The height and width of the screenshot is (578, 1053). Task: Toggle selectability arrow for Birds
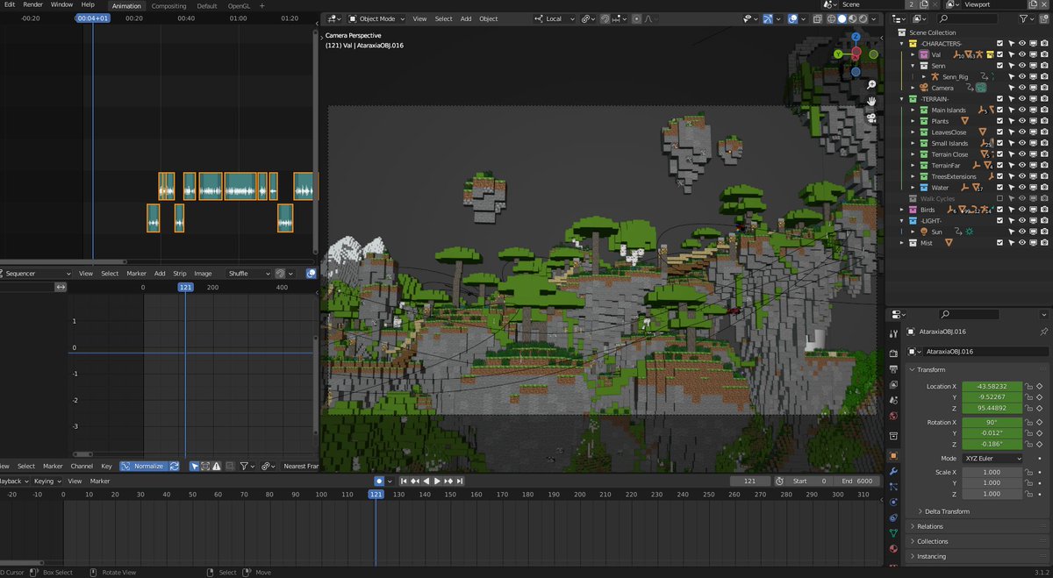pos(1011,210)
